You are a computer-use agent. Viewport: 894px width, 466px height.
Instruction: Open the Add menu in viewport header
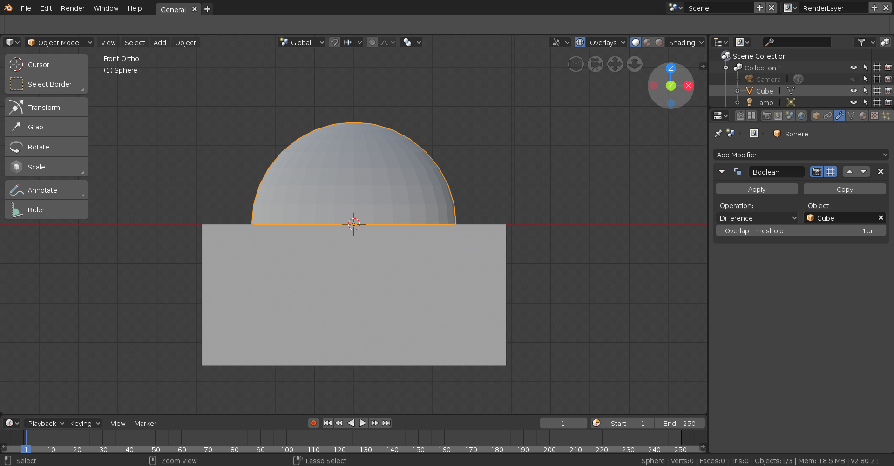click(x=160, y=42)
